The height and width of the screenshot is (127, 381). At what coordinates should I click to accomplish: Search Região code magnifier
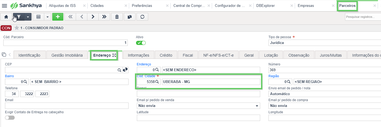[288, 82]
